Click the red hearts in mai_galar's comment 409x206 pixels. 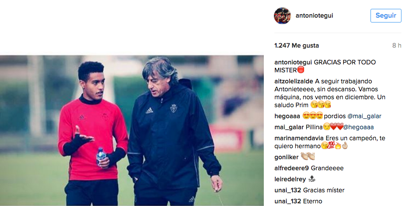(336, 127)
